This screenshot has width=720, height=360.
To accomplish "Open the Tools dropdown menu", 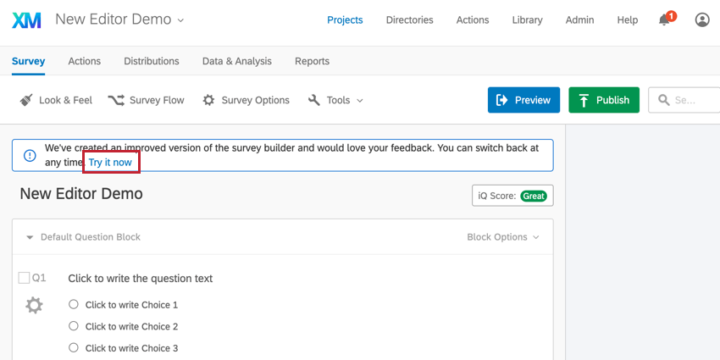I will tap(335, 100).
